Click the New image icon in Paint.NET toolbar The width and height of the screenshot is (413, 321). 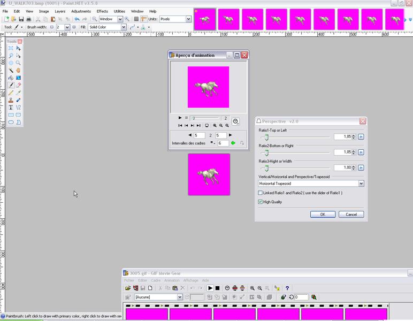coord(6,19)
